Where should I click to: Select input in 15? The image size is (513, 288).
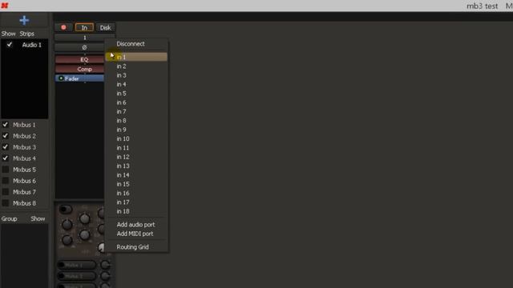click(x=137, y=184)
